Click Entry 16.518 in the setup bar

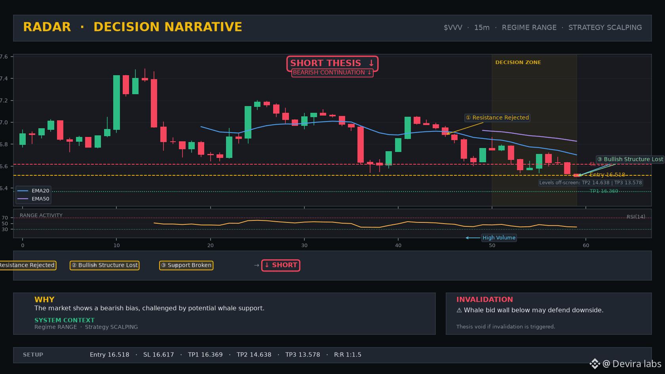click(x=109, y=355)
